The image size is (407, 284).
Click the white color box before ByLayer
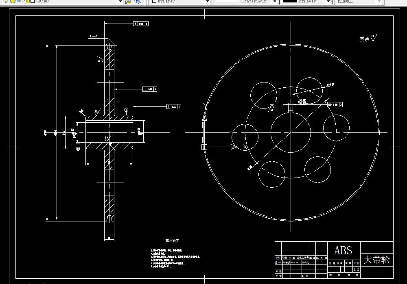tap(154, 1)
